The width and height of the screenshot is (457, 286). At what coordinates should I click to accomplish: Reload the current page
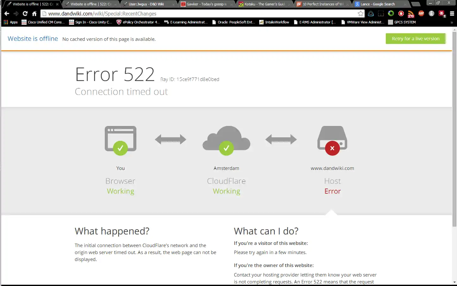point(25,14)
